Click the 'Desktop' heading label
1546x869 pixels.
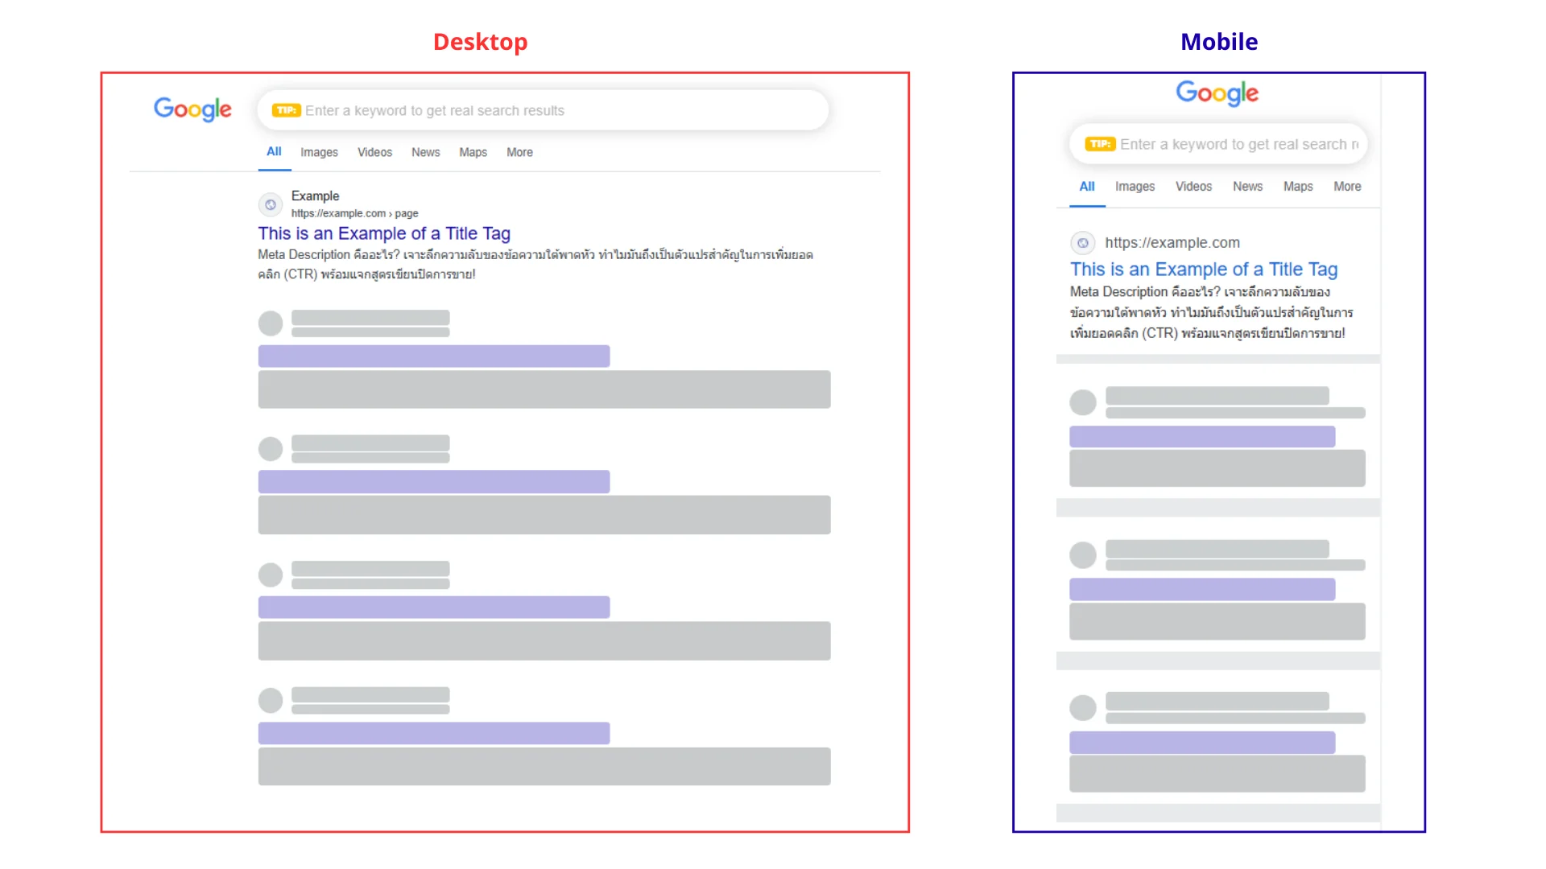pos(480,42)
